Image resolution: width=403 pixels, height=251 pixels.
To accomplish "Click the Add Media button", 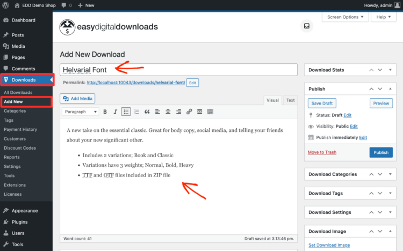I will click(x=78, y=99).
